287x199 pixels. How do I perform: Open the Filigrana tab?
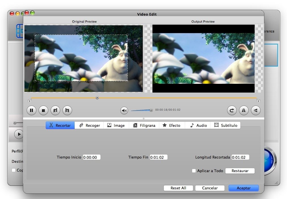pos(144,125)
